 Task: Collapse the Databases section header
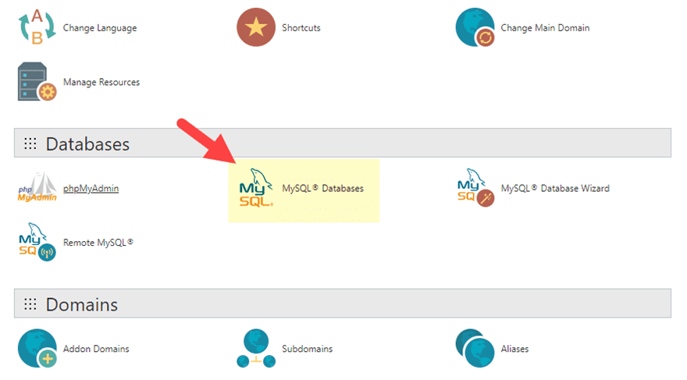tap(342, 144)
